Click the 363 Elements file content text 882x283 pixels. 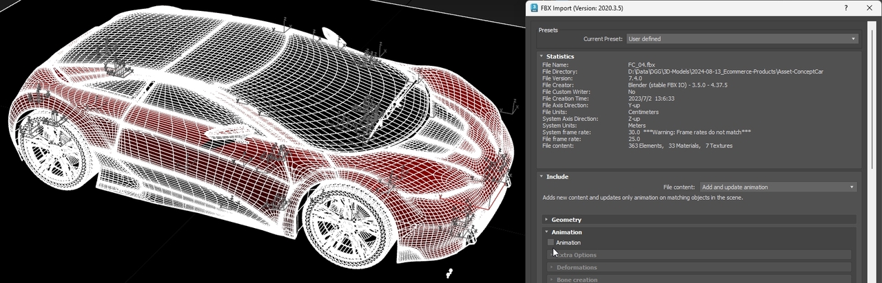pos(646,146)
